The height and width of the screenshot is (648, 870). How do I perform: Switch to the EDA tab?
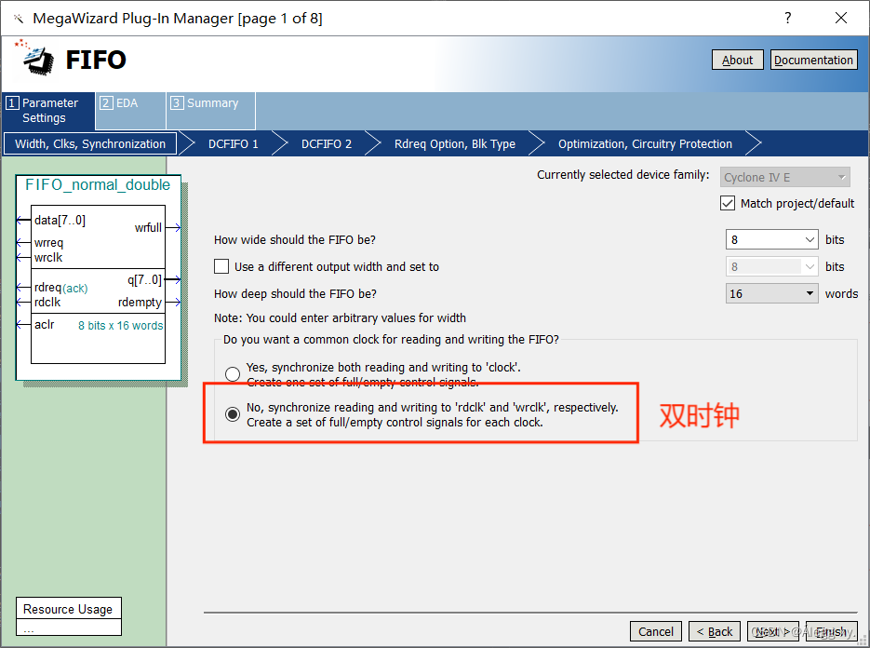pos(130,111)
